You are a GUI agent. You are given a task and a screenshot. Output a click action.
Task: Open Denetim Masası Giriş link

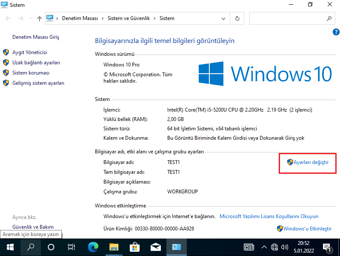pyautogui.click(x=36, y=37)
